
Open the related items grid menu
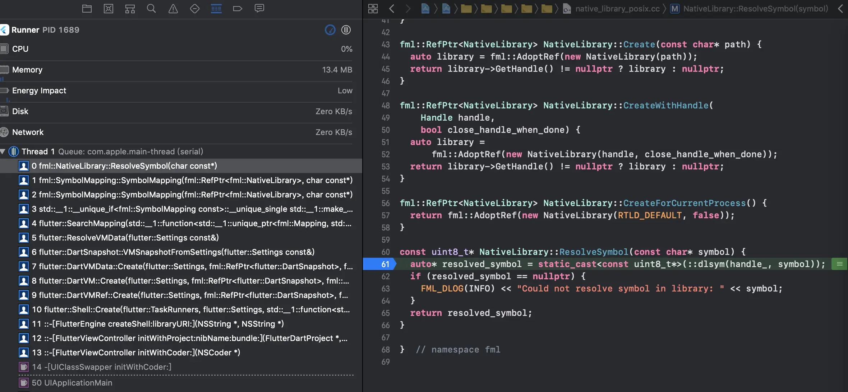click(373, 9)
